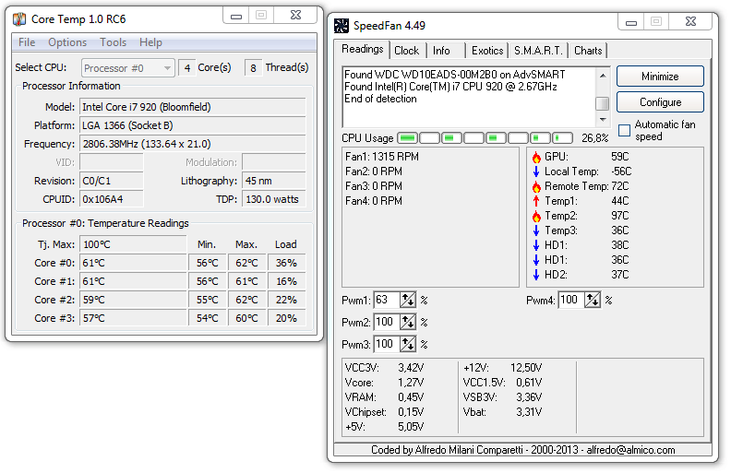Click the last CPU Usage bar
This screenshot has height=473, width=731.
(562, 138)
